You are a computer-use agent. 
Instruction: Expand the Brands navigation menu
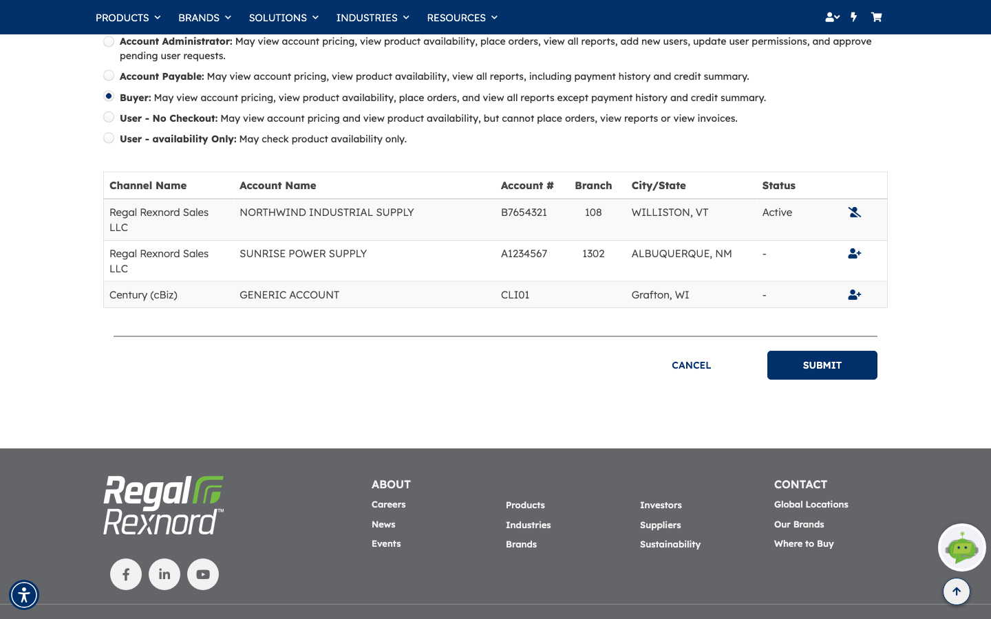204,17
